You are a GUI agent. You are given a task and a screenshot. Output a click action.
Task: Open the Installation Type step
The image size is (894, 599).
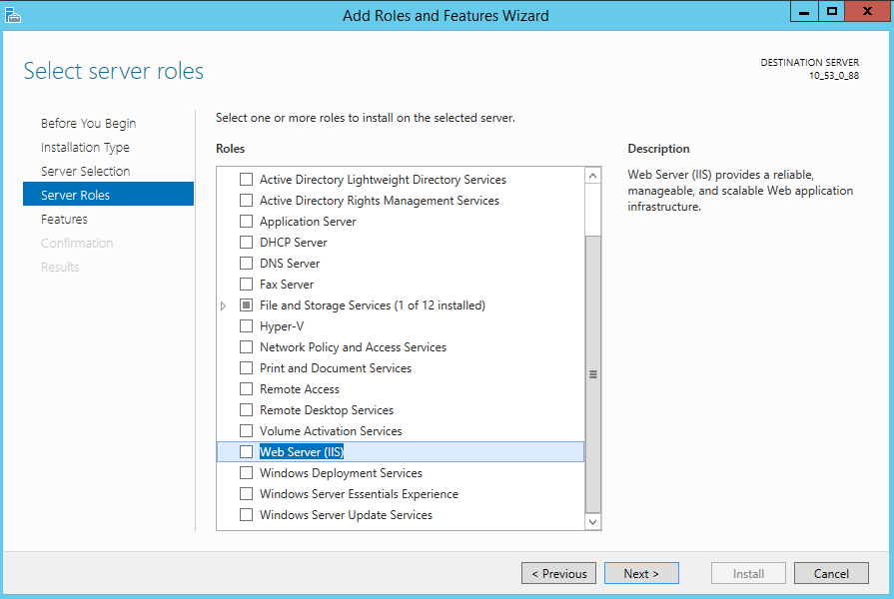click(85, 148)
